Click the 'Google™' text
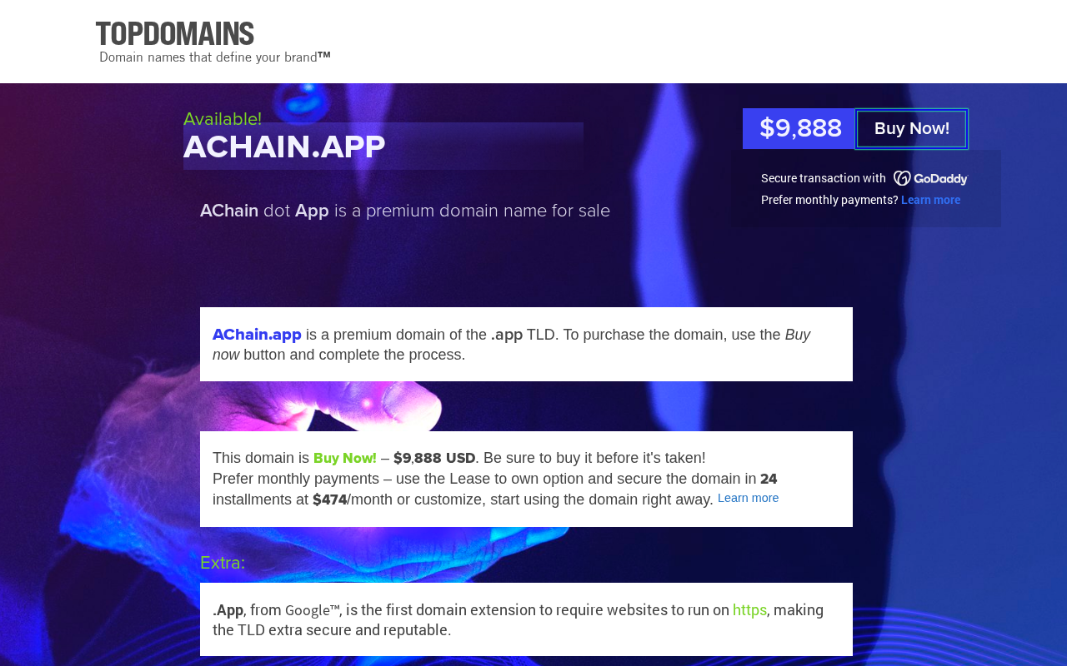This screenshot has width=1067, height=666. click(312, 610)
